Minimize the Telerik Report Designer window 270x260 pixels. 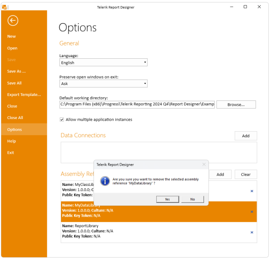click(x=232, y=7)
